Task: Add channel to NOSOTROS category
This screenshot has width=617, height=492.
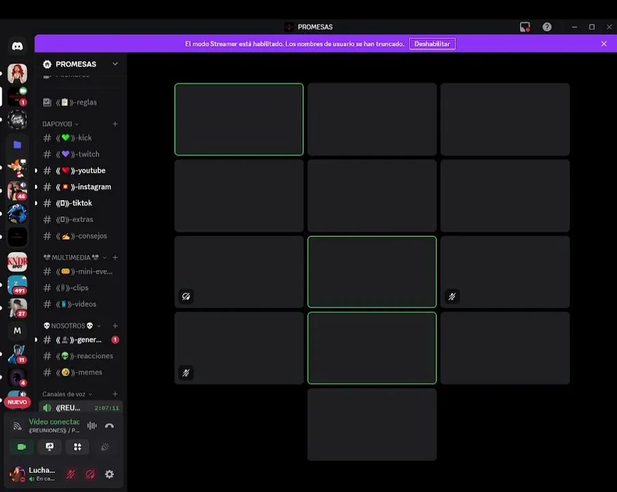Action: (115, 326)
